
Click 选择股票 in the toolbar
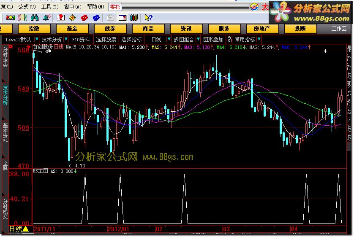point(106,40)
